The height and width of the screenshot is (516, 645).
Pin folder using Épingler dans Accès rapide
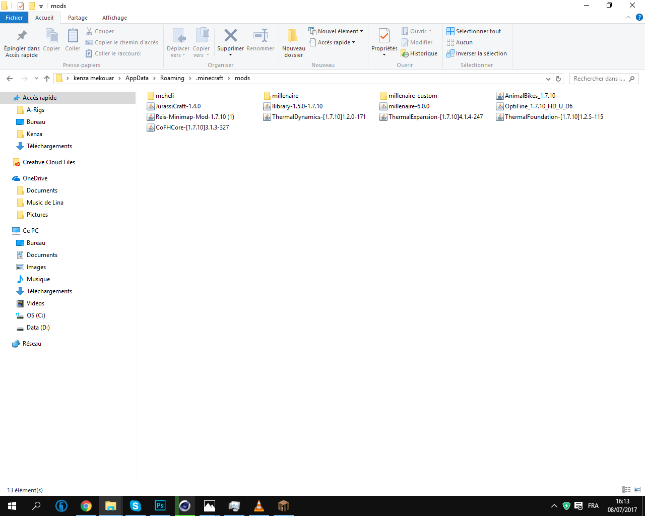[22, 42]
